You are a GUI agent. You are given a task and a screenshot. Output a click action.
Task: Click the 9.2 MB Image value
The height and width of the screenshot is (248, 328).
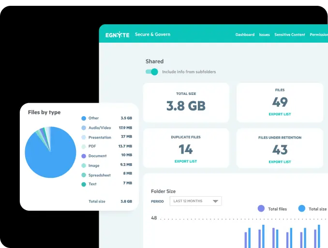click(126, 165)
